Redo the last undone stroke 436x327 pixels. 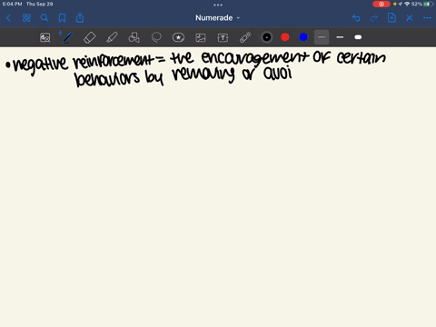pyautogui.click(x=374, y=18)
